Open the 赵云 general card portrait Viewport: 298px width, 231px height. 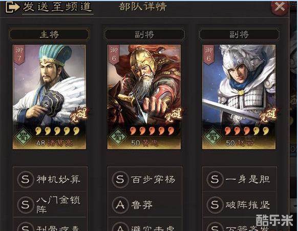click(x=239, y=97)
